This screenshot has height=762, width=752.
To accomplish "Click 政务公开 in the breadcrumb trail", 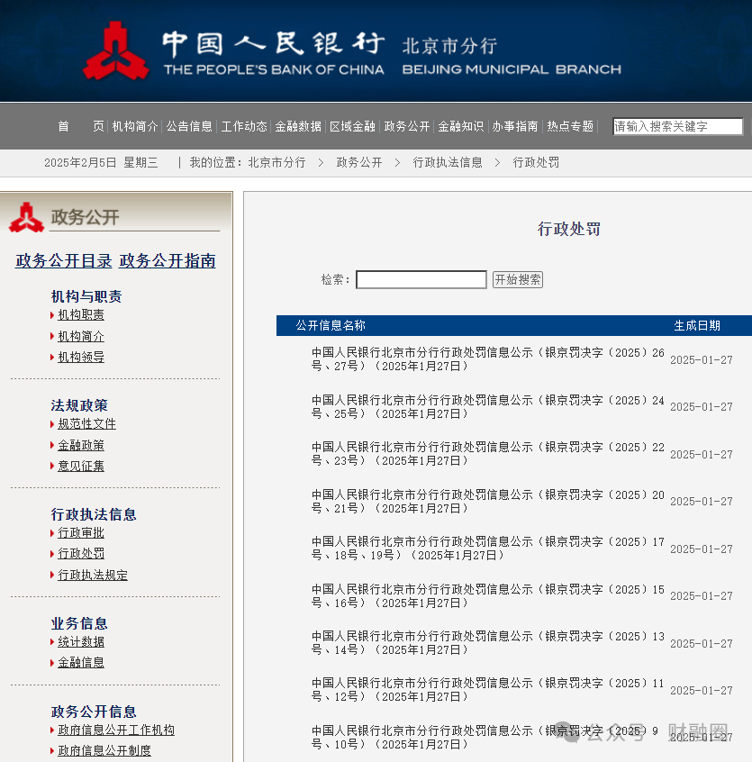I will point(359,162).
